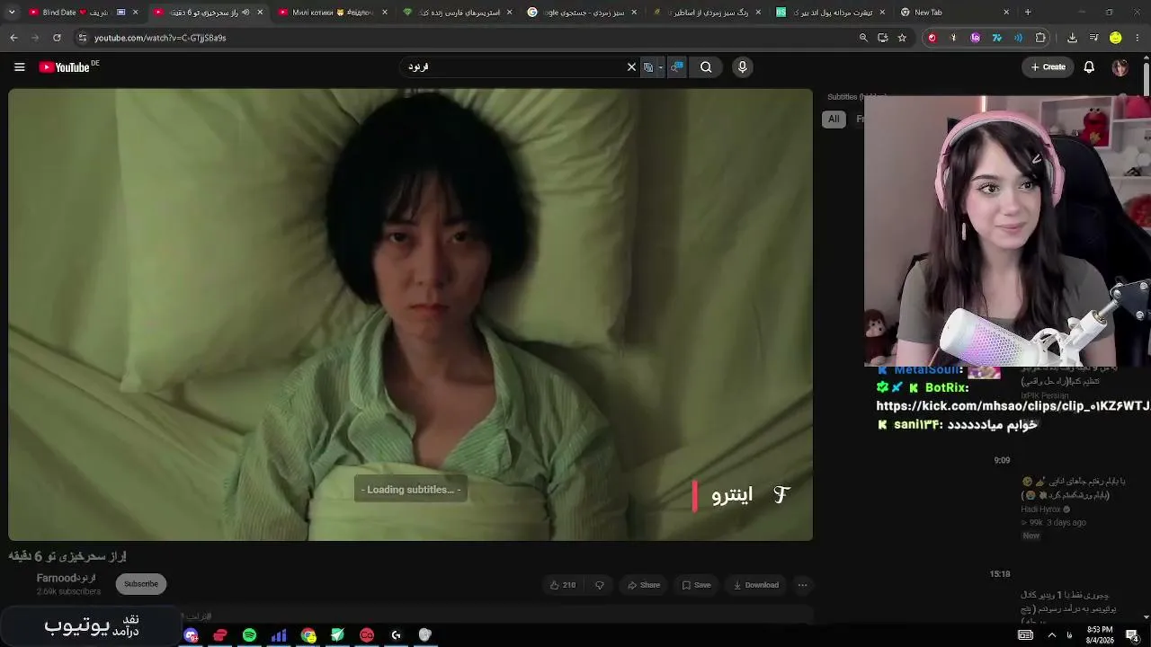Open the BotRix kick.com clip link

pos(1013,406)
